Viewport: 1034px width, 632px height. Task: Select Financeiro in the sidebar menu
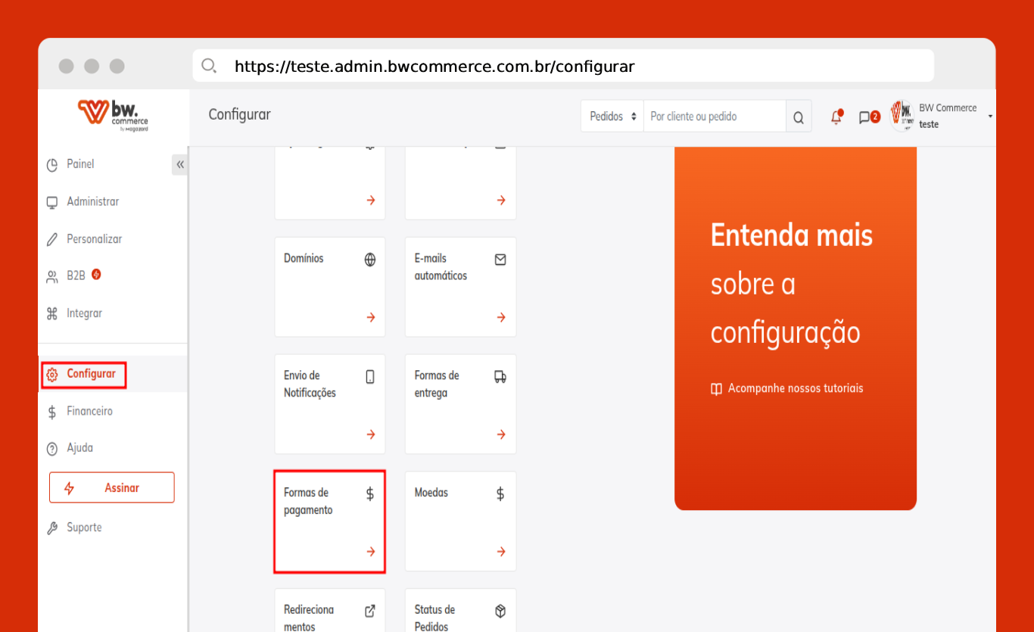pos(89,411)
